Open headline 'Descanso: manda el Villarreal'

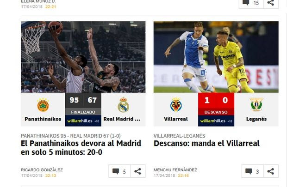point(206,143)
